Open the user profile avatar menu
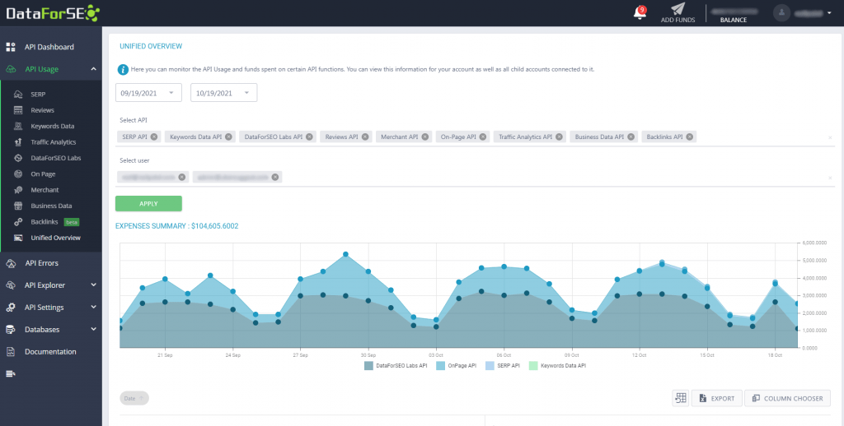844x426 pixels. tap(781, 13)
